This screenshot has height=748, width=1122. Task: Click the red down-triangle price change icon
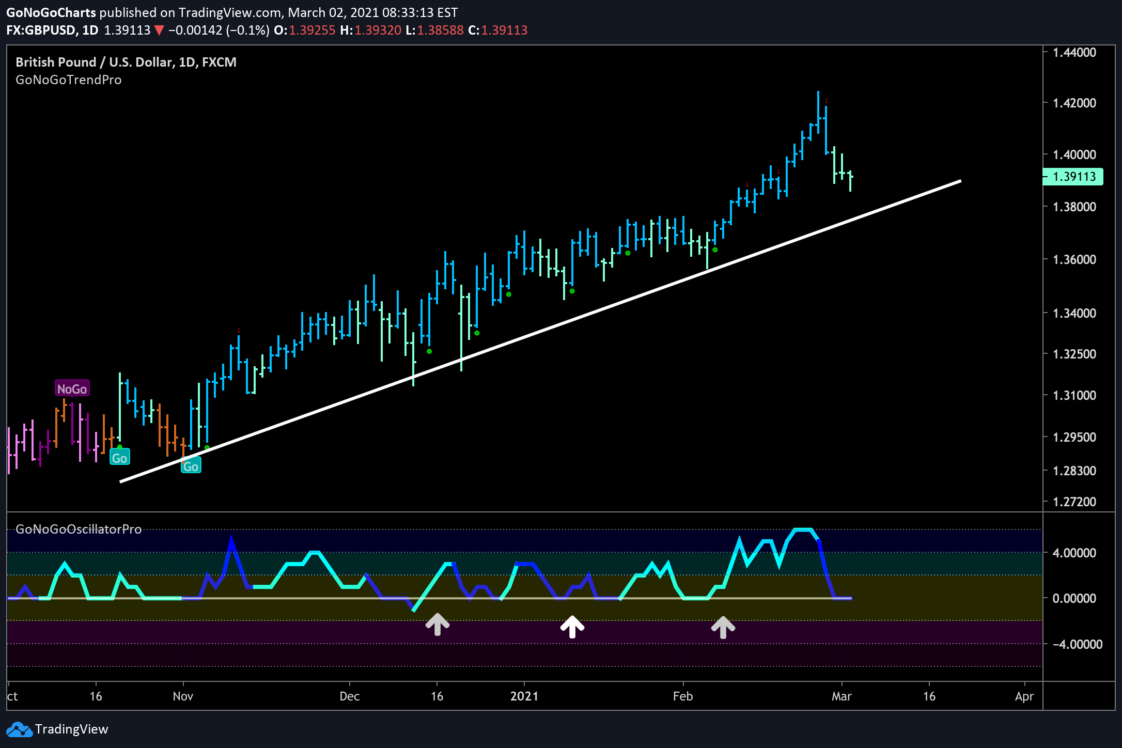159,30
